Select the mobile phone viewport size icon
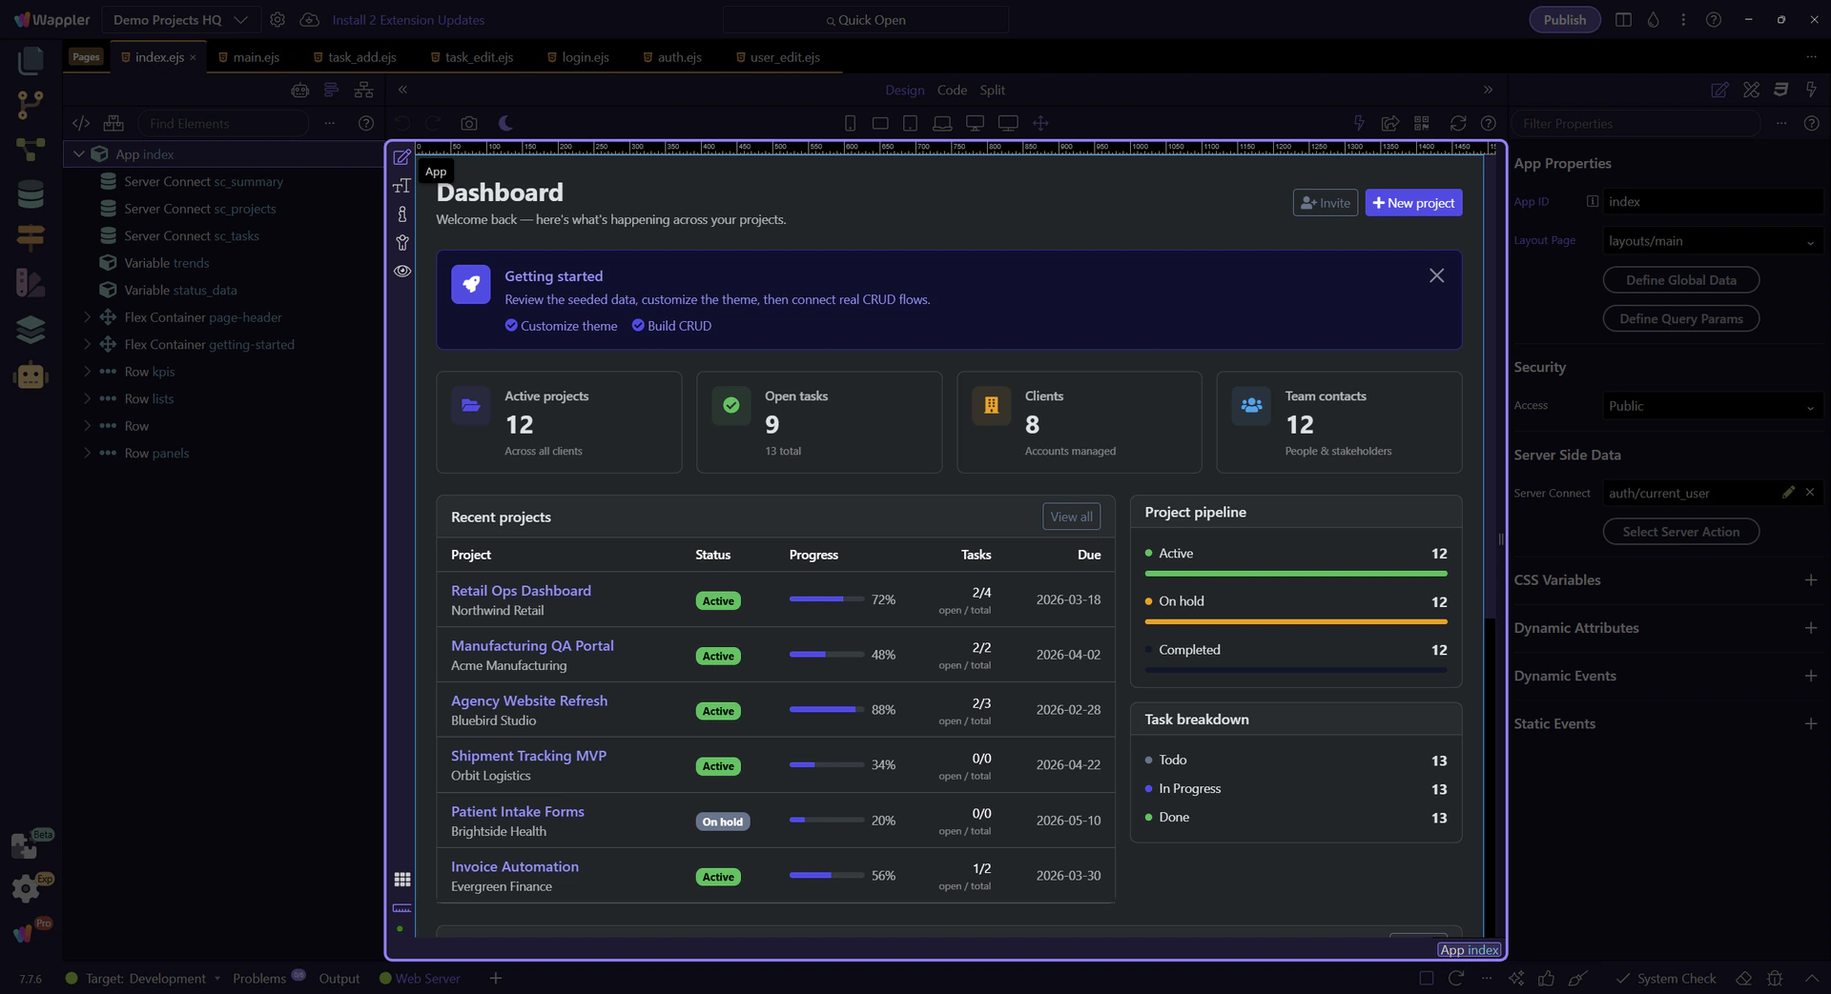Screen dimensions: 1831x994 click(x=850, y=124)
